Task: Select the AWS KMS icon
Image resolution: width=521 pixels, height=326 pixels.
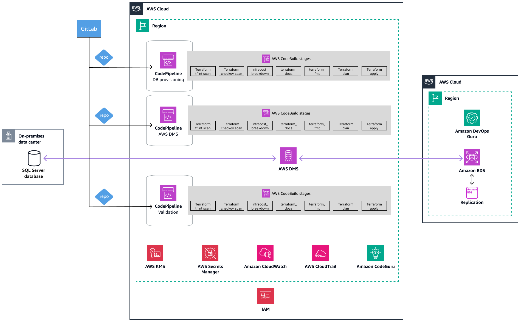Action: coord(155,253)
